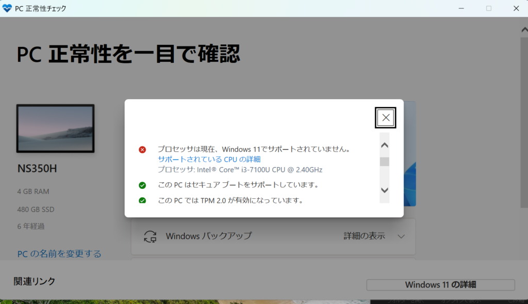Click the green check icon for TPM 2.0
The height and width of the screenshot is (304, 528).
click(142, 201)
